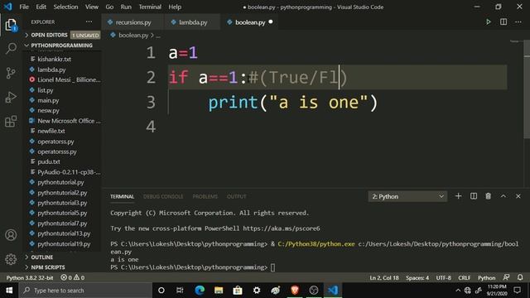This screenshot has width=530, height=298.
Task: Open Windows Settings from taskbar
Action: [x=257, y=291]
